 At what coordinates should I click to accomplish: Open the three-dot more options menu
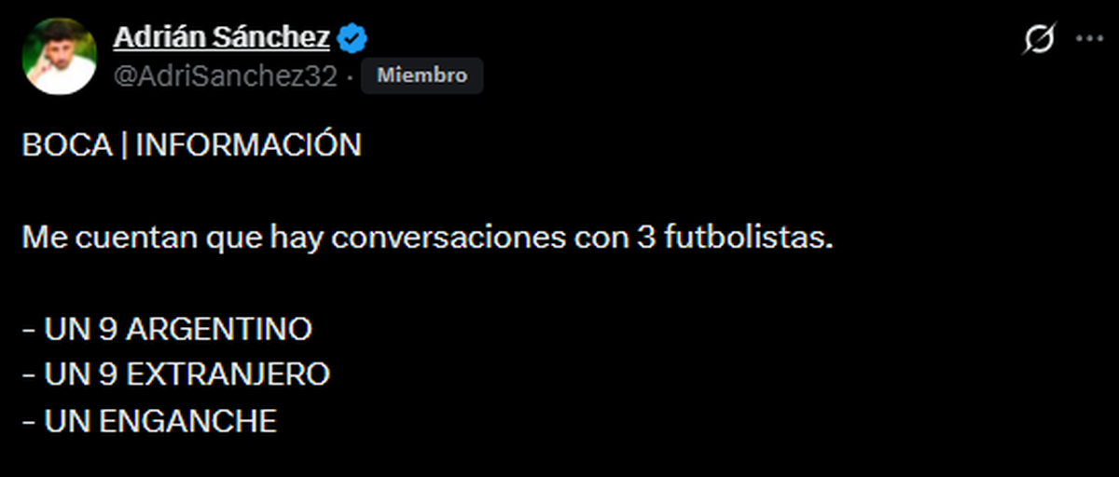[1089, 39]
